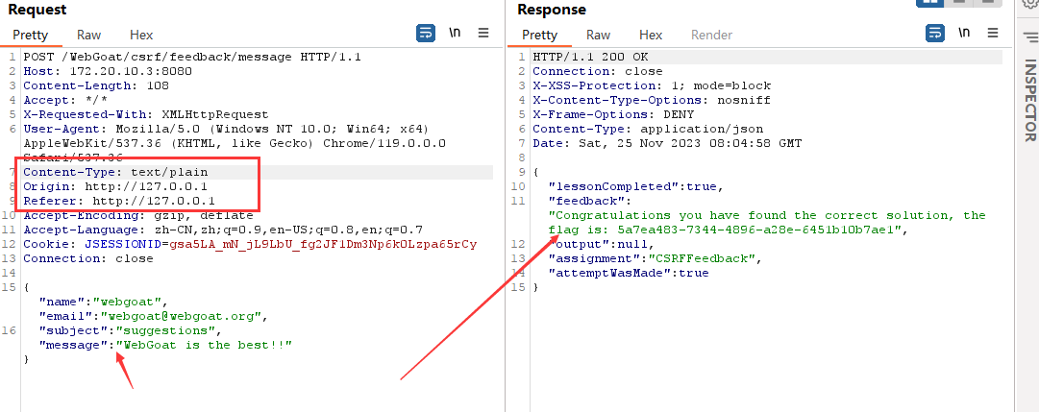The image size is (1039, 412).
Task: Click the "output":null JSON field
Action: click(x=602, y=245)
